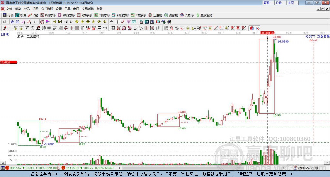The width and height of the screenshot is (330, 177).
Task: Select the percent symbol tool
Action: pos(177,28)
